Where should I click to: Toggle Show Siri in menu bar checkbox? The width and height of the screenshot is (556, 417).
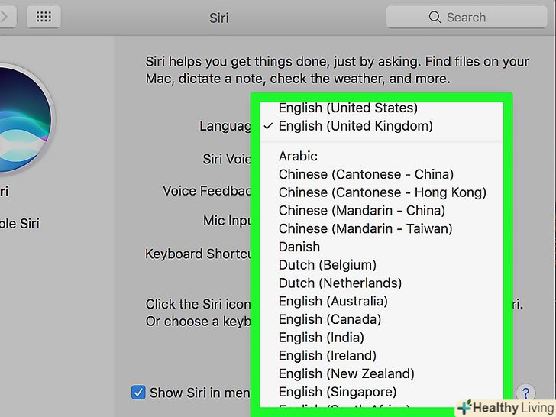[138, 393]
